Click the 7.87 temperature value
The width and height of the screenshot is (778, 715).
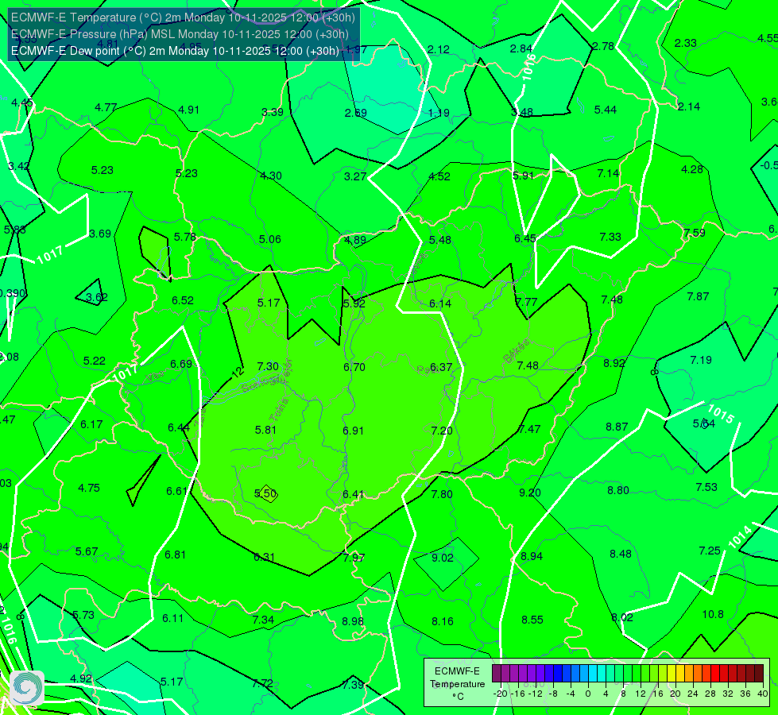coord(698,296)
